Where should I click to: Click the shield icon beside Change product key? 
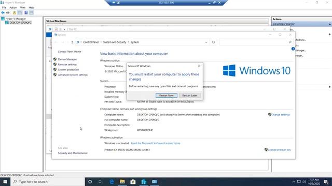coord(266,149)
